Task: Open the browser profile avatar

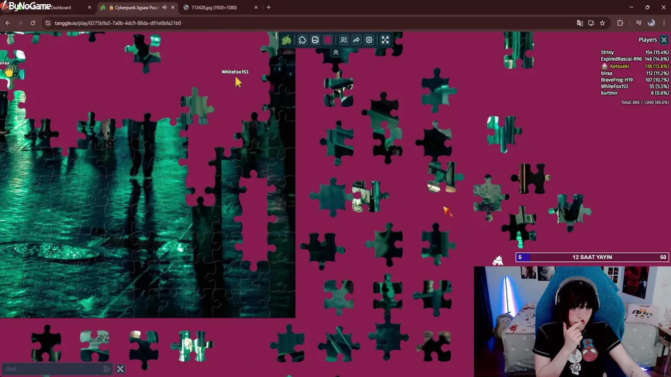Action: (x=651, y=23)
